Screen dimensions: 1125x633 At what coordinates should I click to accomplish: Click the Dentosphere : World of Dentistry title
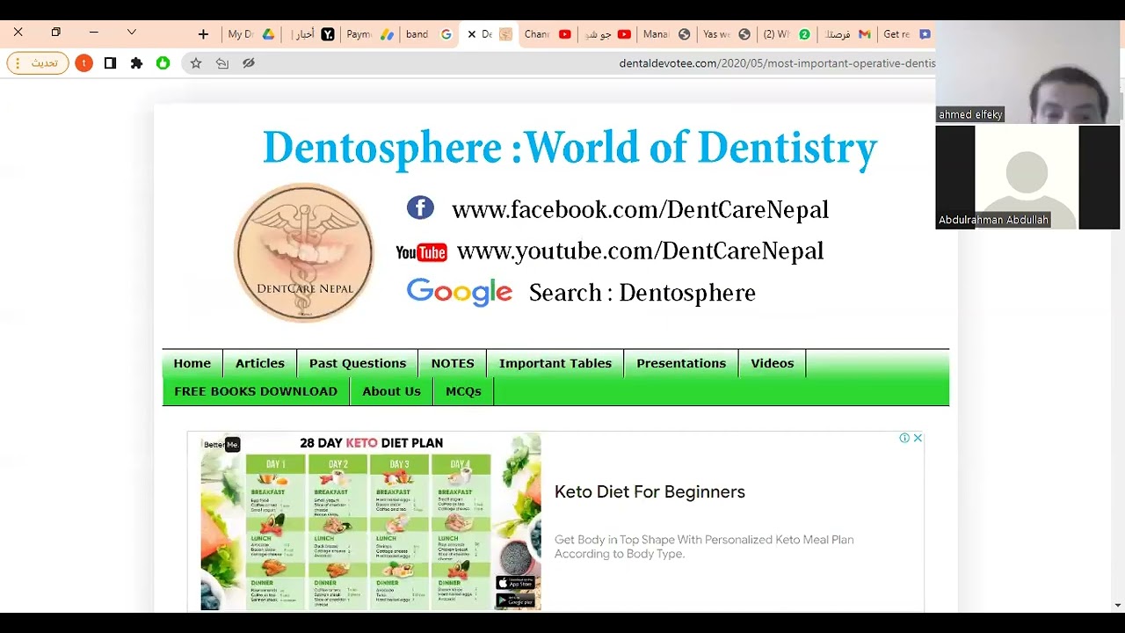570,147
